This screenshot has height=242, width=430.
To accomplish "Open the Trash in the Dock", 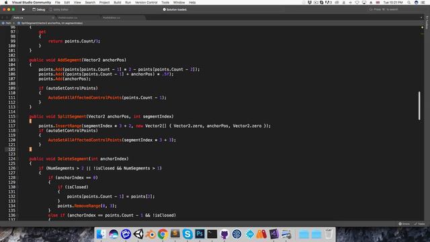I will click(x=329, y=234).
